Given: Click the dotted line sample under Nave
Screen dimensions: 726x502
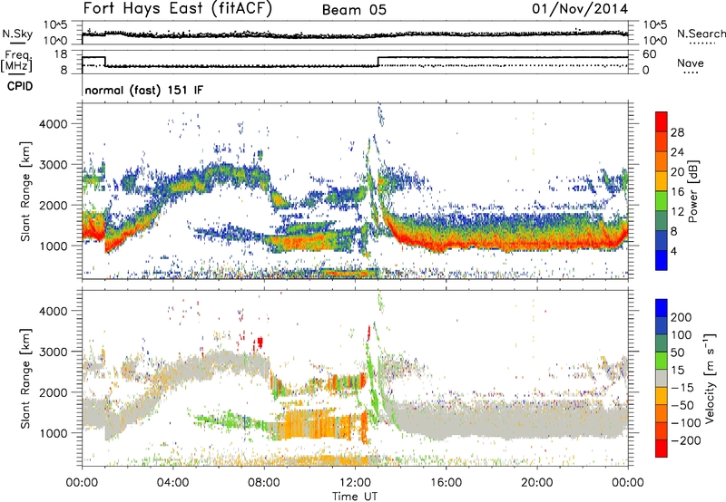Looking at the screenshot, I should click(691, 73).
